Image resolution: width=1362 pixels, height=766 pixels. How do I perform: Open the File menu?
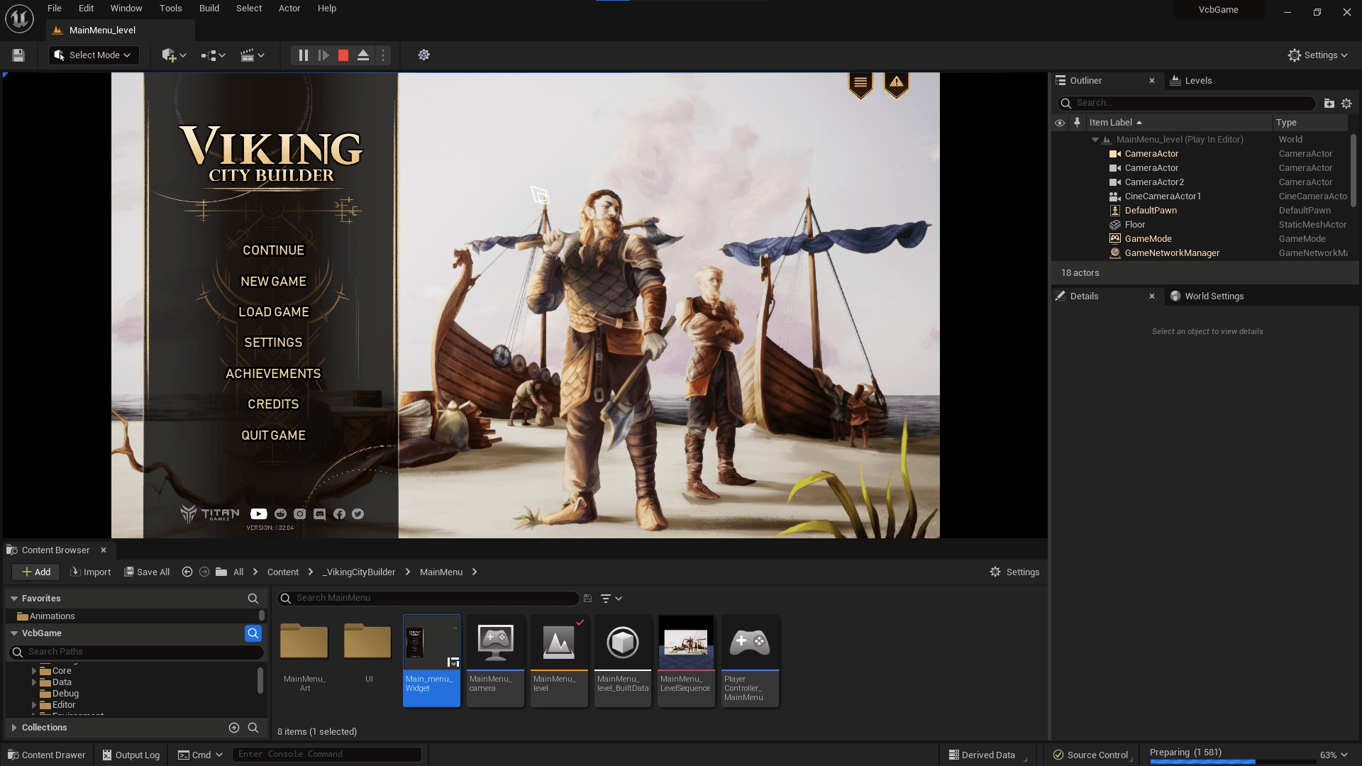pyautogui.click(x=55, y=9)
